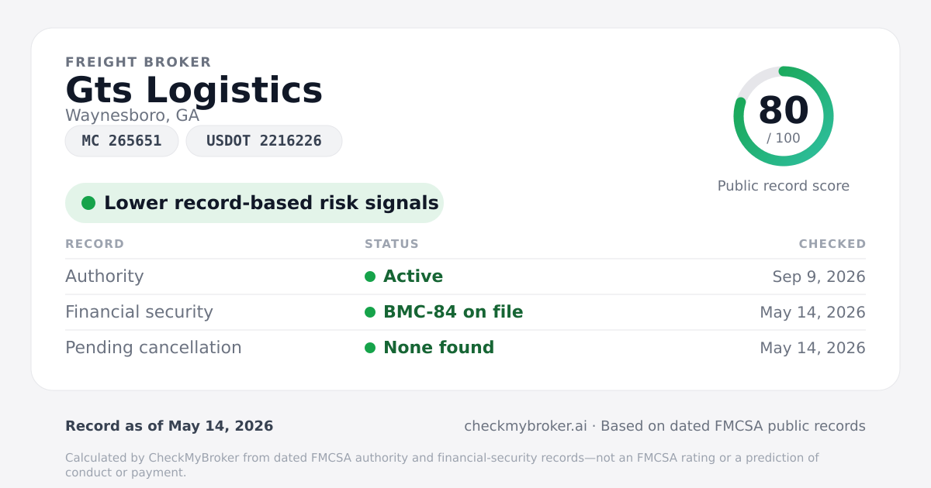This screenshot has height=488, width=931.
Task: Click the Gts Logistics company title
Action: click(x=194, y=90)
